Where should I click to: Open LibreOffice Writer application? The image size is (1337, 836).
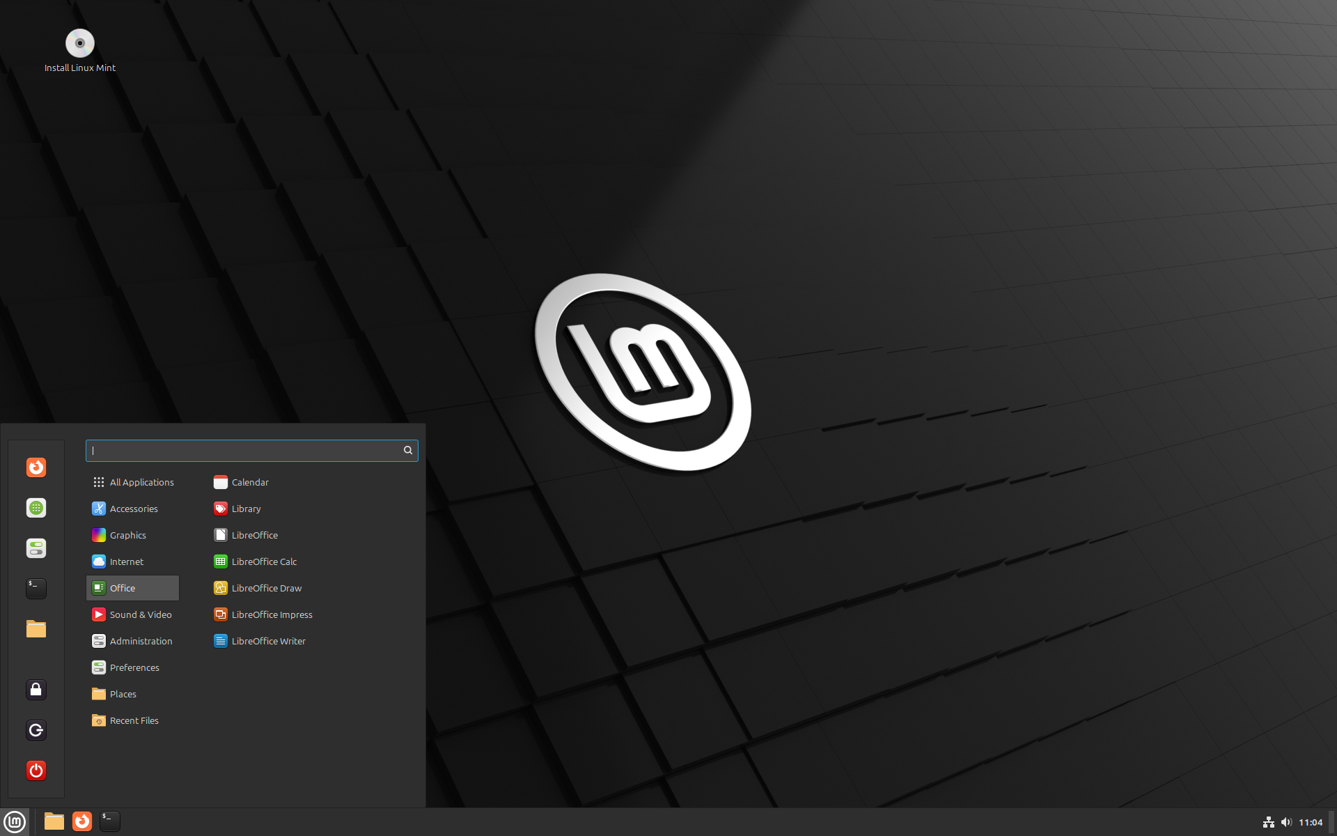point(267,640)
